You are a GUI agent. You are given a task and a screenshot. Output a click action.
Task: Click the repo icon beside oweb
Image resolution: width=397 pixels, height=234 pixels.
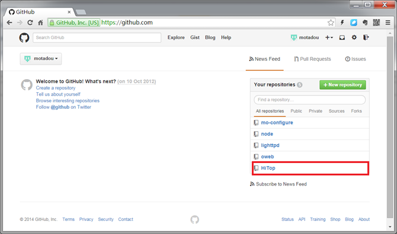coord(256,157)
